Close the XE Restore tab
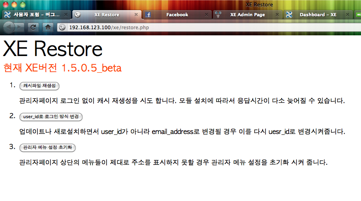 (x=136, y=15)
